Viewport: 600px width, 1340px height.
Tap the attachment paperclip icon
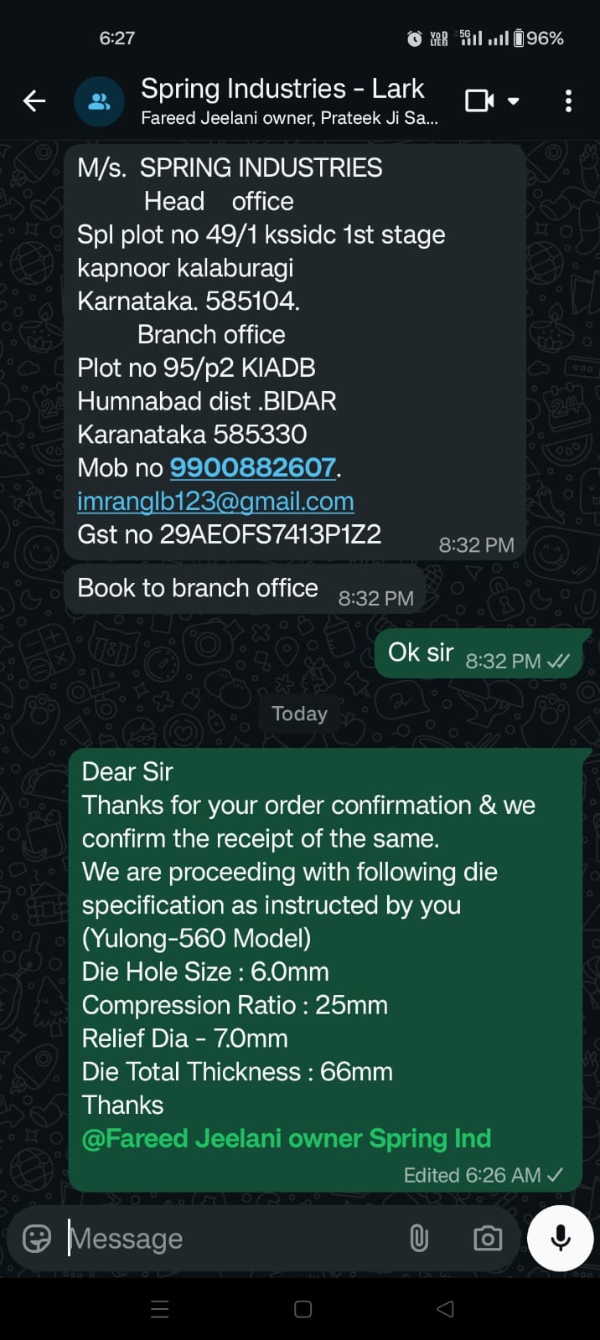point(418,1238)
